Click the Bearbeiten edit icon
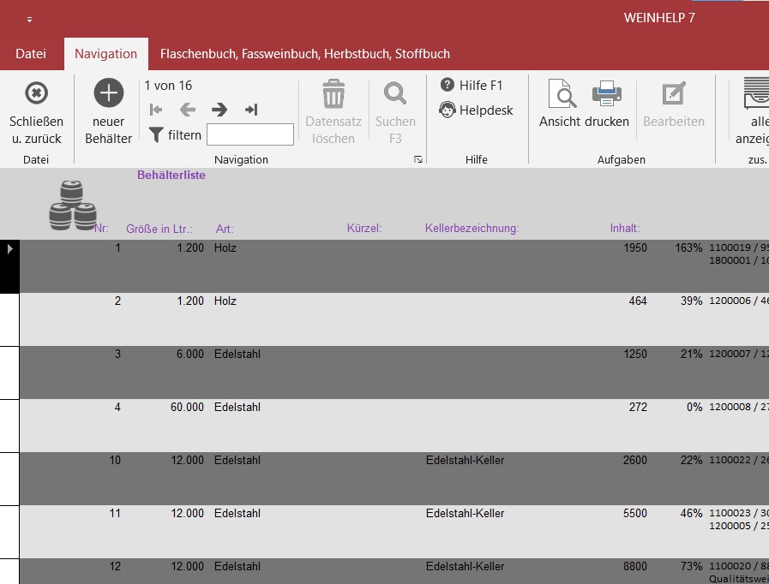Screen dimensions: 769x584 (x=674, y=94)
